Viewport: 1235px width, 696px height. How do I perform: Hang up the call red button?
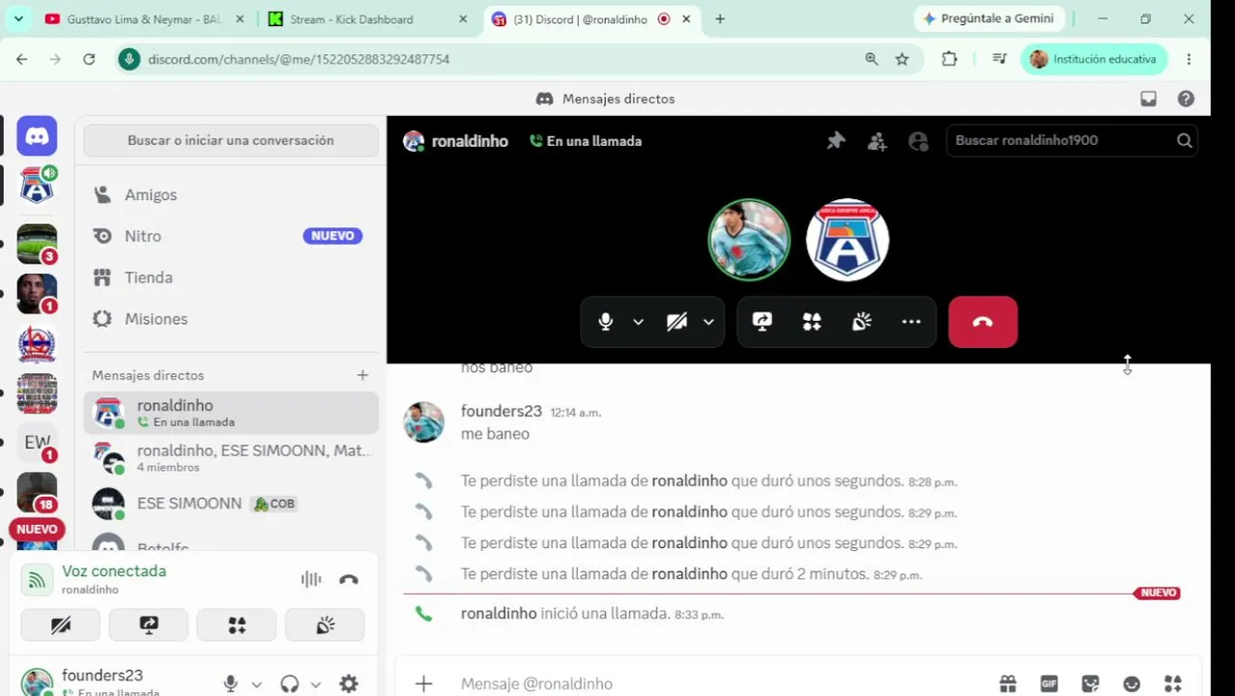point(983,322)
